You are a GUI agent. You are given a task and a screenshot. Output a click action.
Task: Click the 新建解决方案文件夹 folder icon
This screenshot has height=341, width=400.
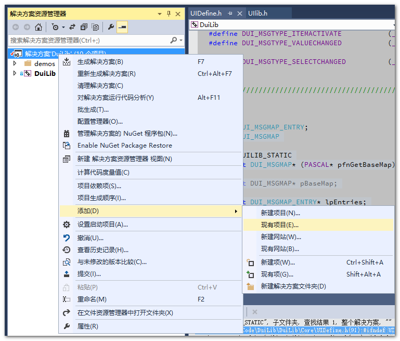250,286
